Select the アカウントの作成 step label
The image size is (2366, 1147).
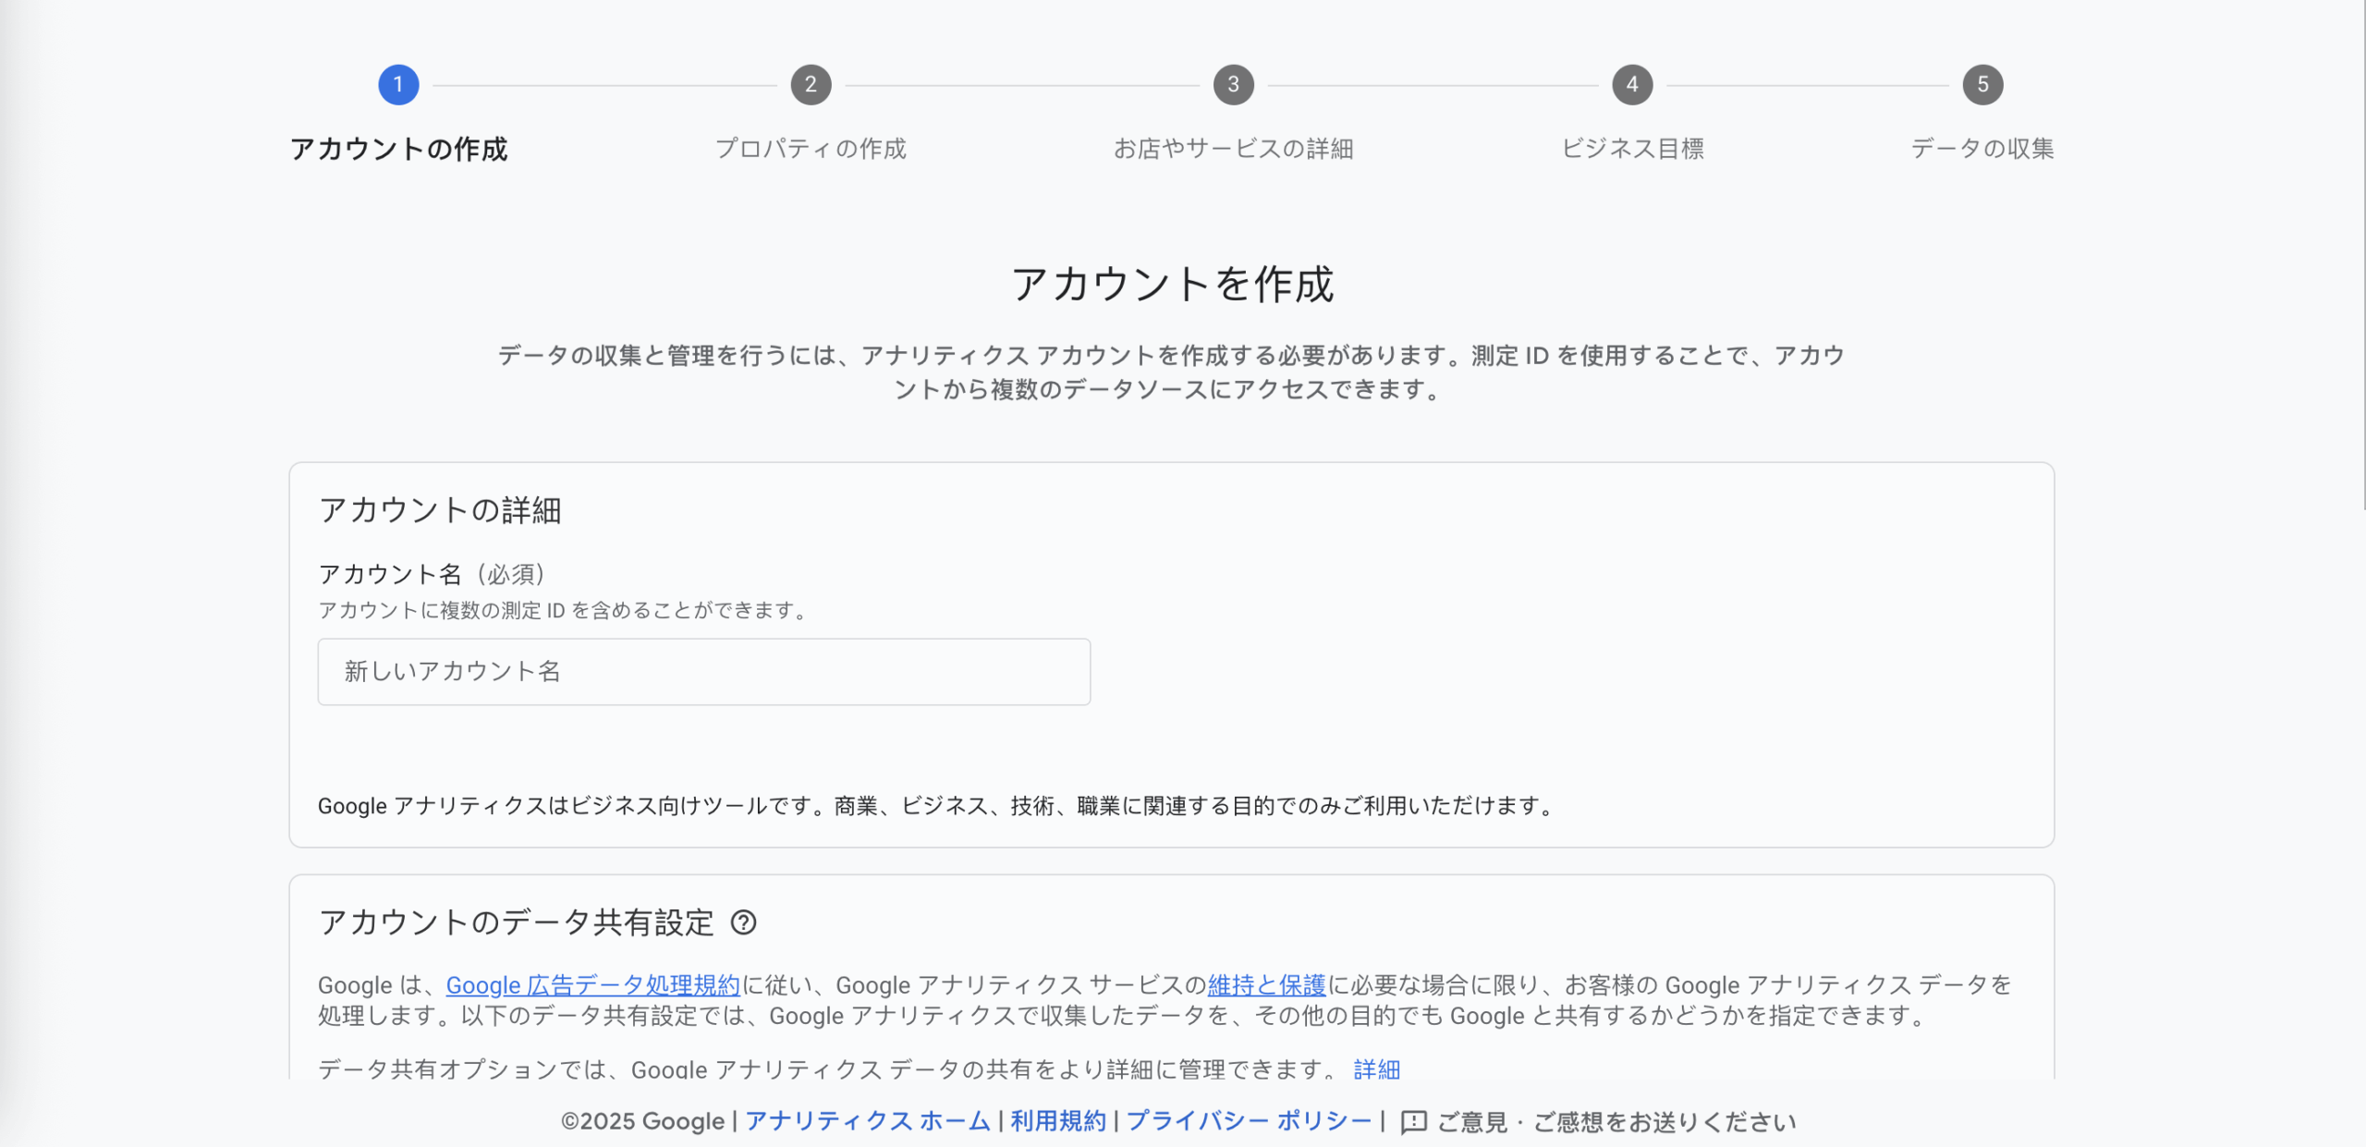pos(398,149)
